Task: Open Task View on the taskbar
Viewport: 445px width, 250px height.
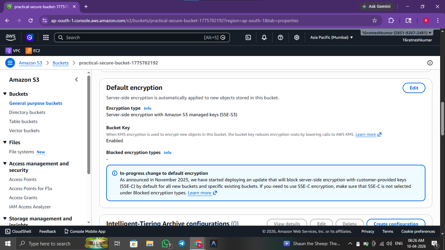Action: (118, 243)
